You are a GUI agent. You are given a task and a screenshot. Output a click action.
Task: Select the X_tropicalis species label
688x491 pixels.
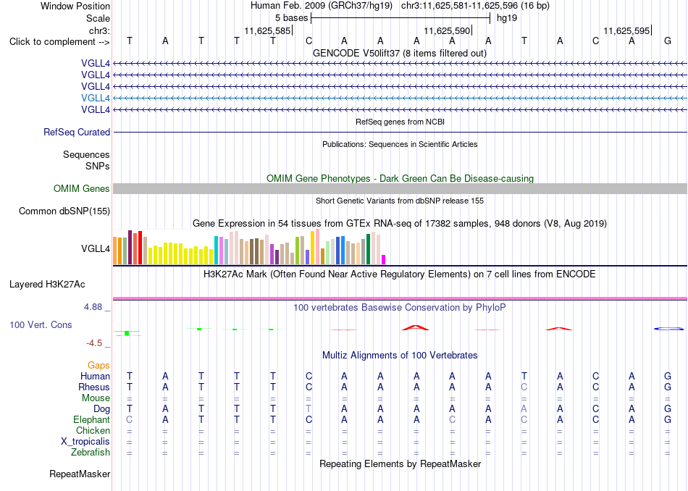pos(85,442)
